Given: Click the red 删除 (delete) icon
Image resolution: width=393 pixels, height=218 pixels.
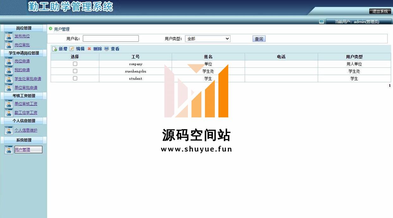Looking at the screenshot, I should (x=89, y=49).
